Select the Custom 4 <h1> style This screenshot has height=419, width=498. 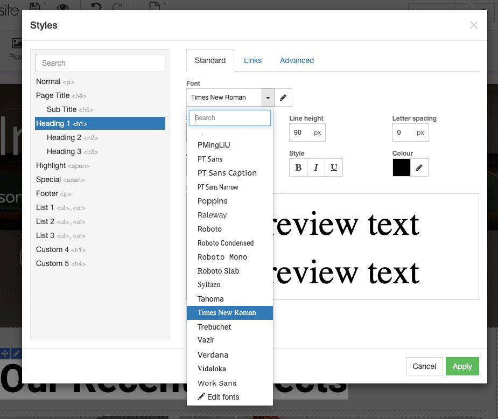point(100,249)
